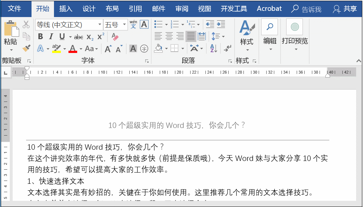Toggle character shading

[x=133, y=48]
